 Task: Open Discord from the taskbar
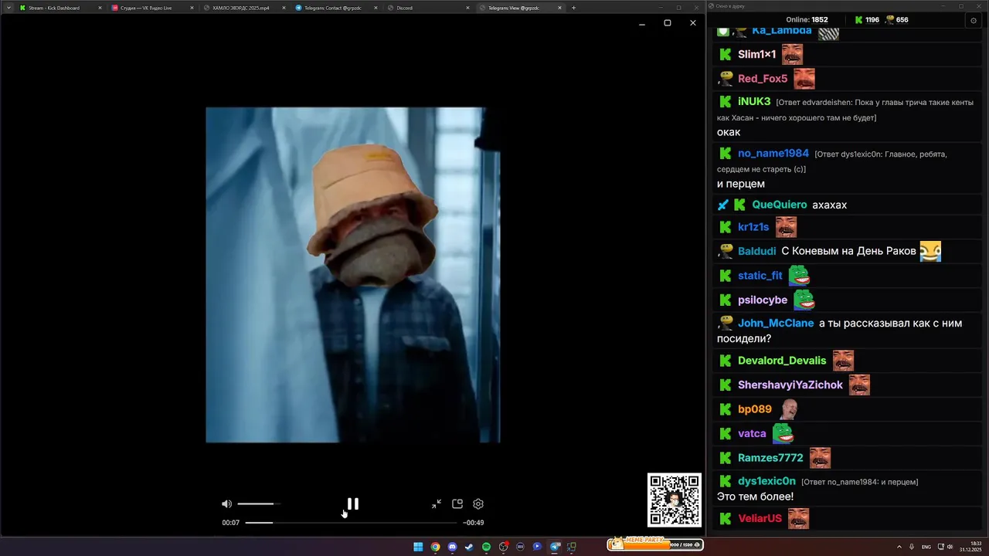452,547
